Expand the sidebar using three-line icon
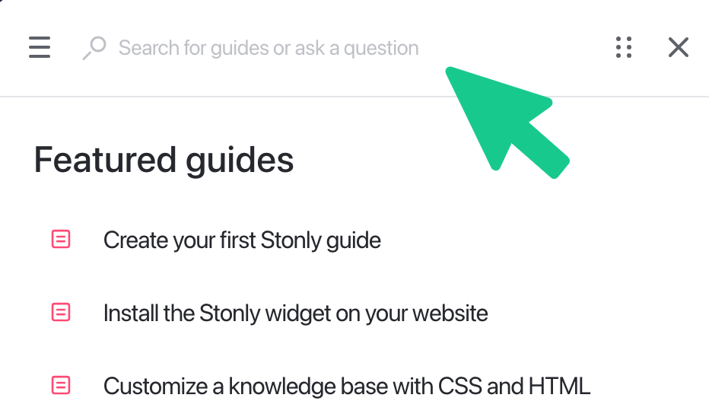This screenshot has width=709, height=417. click(x=40, y=48)
